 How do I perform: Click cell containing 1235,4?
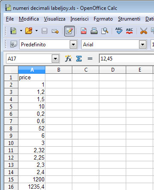[32, 187]
